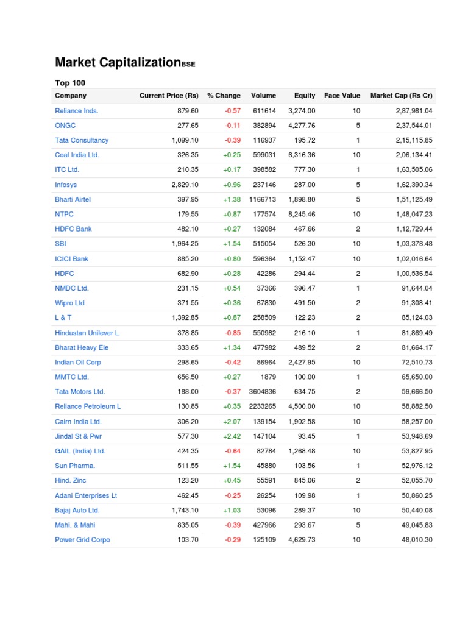Click the Face Value column header
Viewport: 468px width, 624px height.
pyautogui.click(x=342, y=96)
